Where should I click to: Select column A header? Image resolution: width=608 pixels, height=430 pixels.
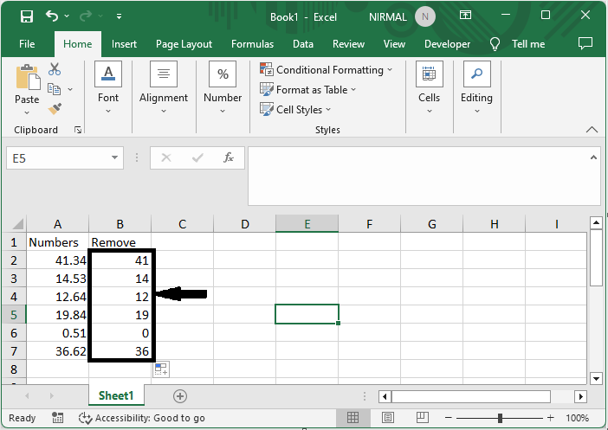point(57,224)
